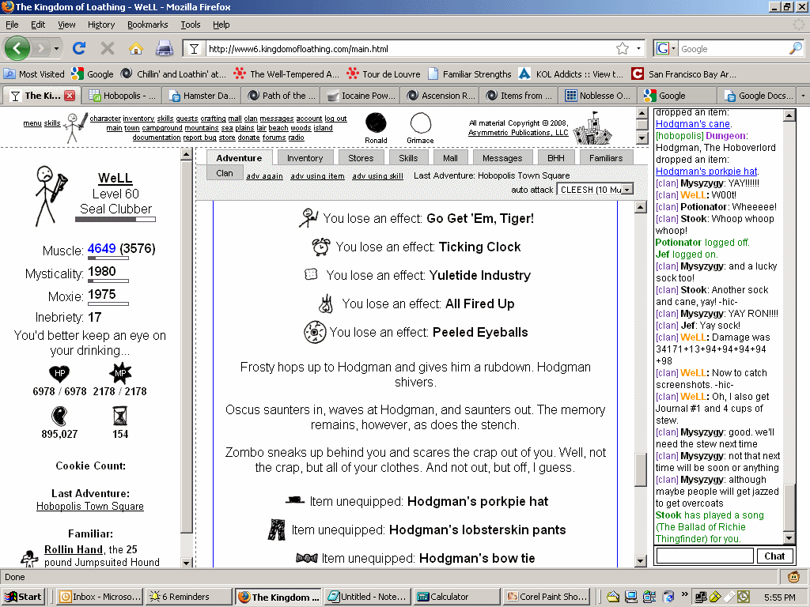Click the bookmark star in address bar
Viewport: 810px width, 607px height.
623,48
